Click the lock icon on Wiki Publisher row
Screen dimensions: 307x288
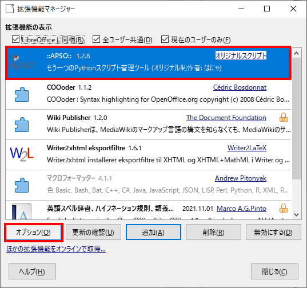pos(284,117)
